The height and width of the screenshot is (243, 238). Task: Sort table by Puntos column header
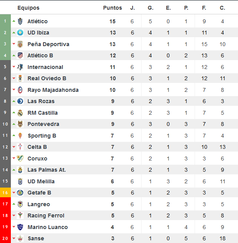pyautogui.click(x=112, y=8)
